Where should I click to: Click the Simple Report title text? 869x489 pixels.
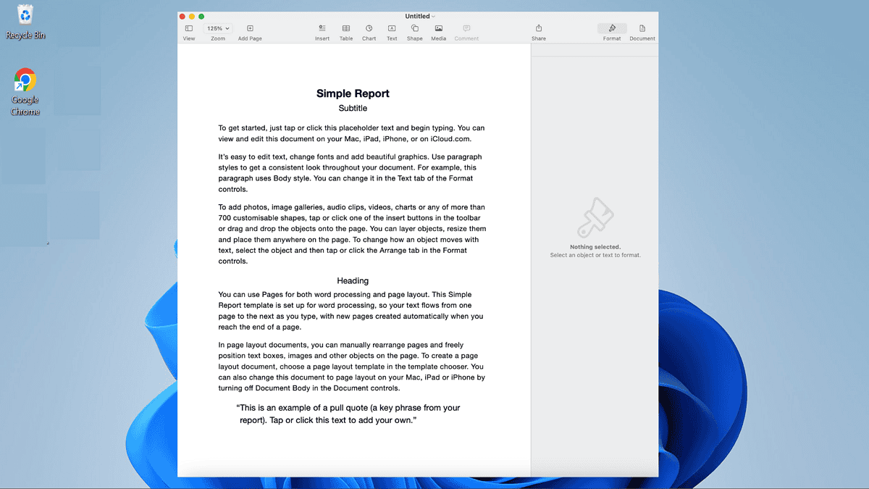point(352,93)
